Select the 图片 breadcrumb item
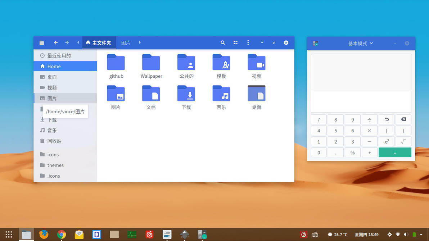Screen dimensions: 429x241 (x=125, y=42)
